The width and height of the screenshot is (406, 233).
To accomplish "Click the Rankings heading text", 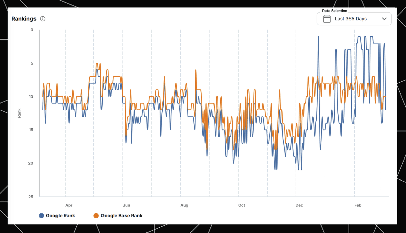I will click(x=24, y=19).
